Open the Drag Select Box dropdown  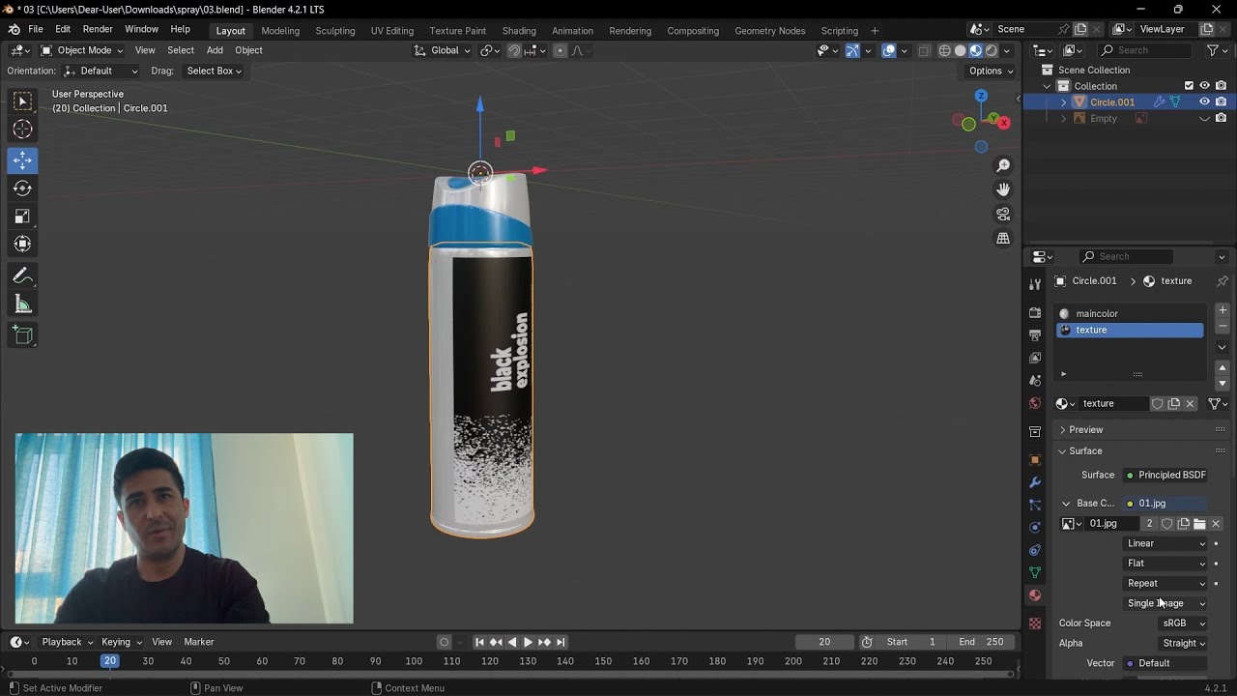click(213, 71)
